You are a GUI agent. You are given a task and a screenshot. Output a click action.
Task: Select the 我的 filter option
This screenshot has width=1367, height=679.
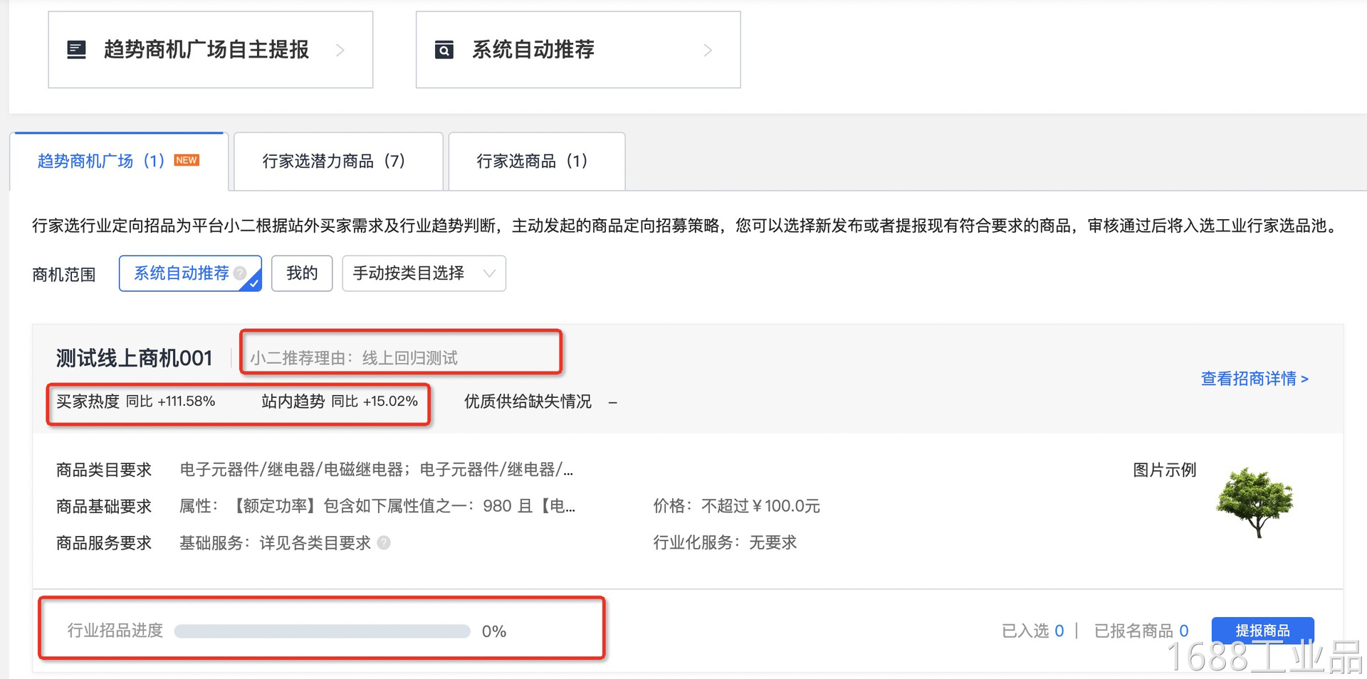[302, 273]
